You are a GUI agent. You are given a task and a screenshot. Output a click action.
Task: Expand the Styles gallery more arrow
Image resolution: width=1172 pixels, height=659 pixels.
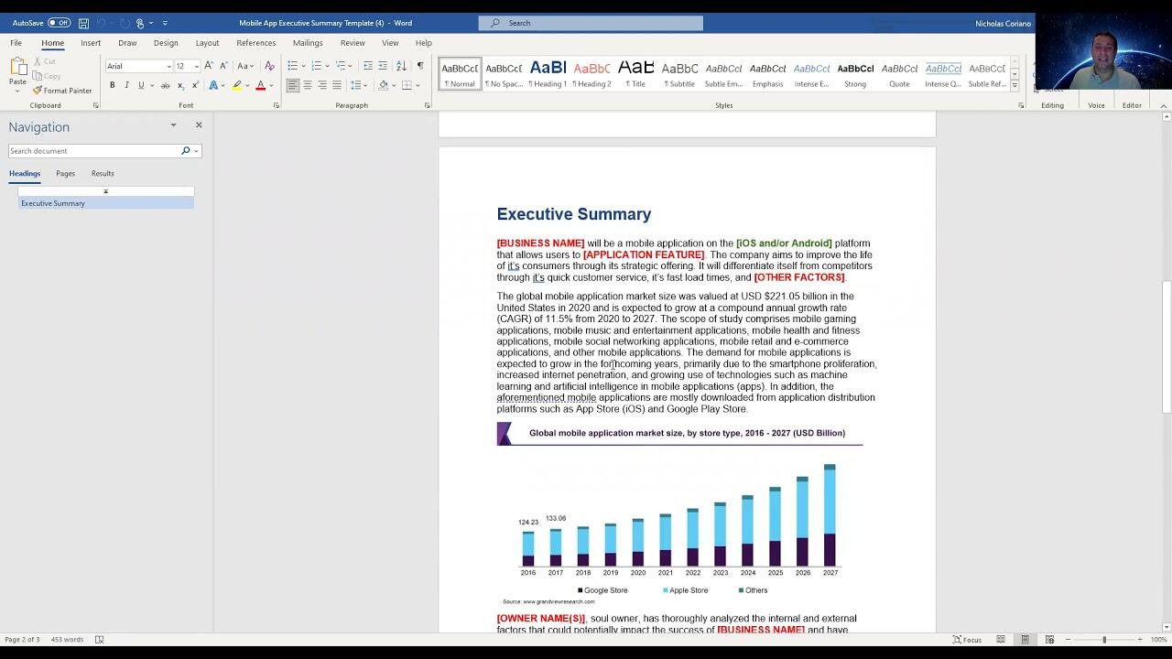tap(1015, 86)
